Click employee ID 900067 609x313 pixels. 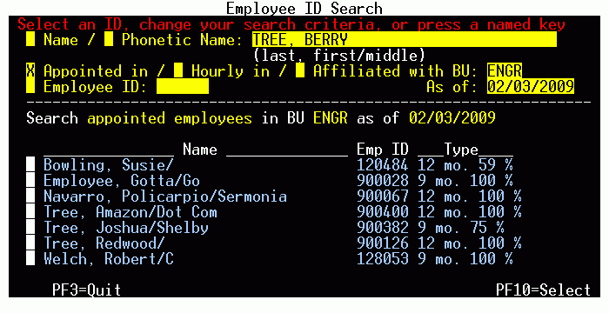[383, 196]
